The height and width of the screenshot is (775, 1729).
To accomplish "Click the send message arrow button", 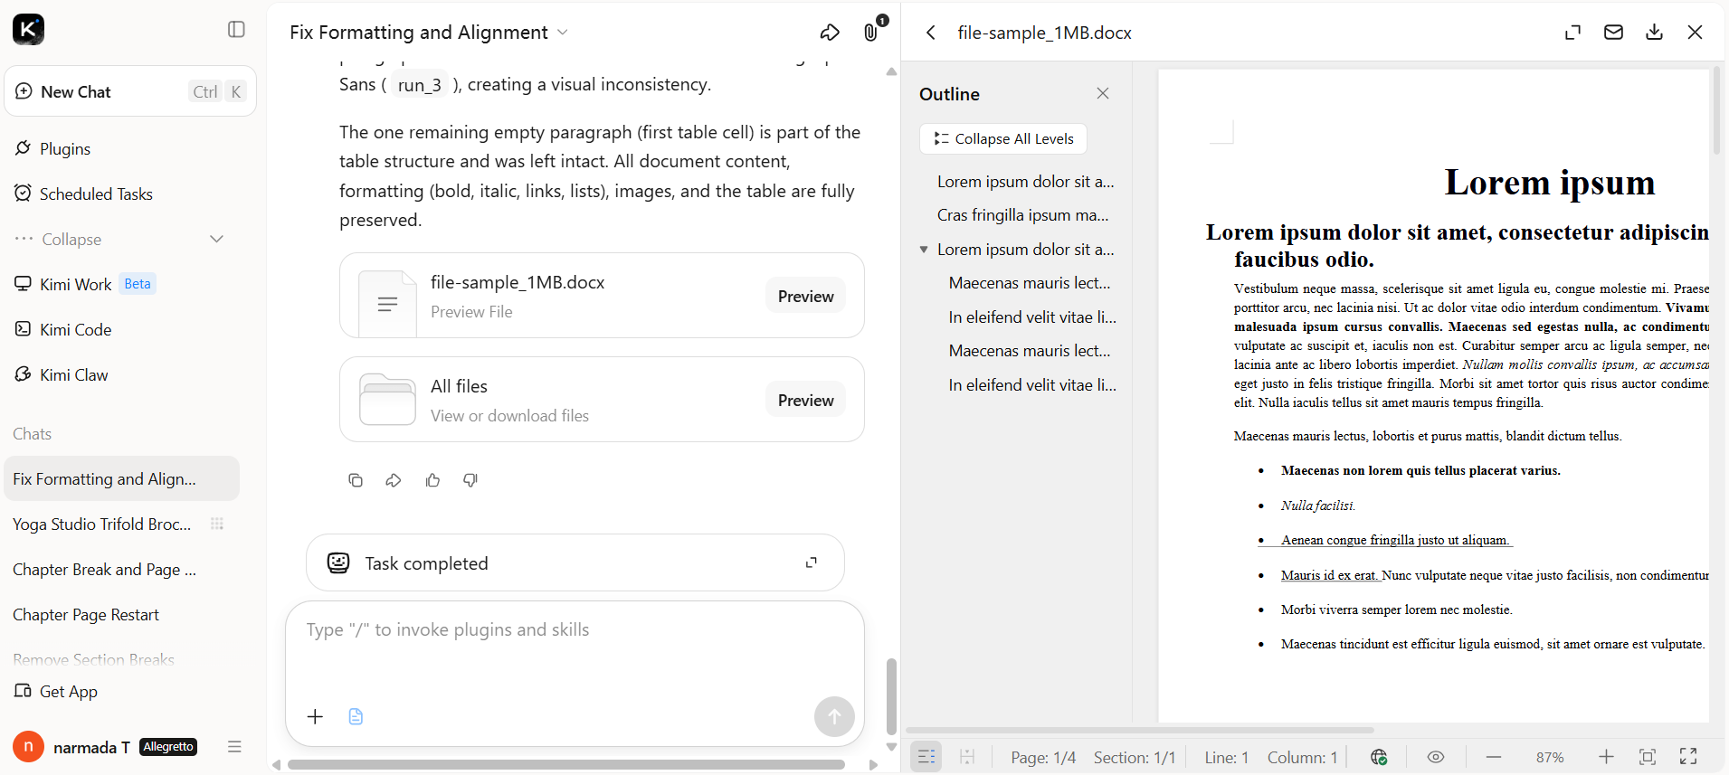I will [x=834, y=716].
